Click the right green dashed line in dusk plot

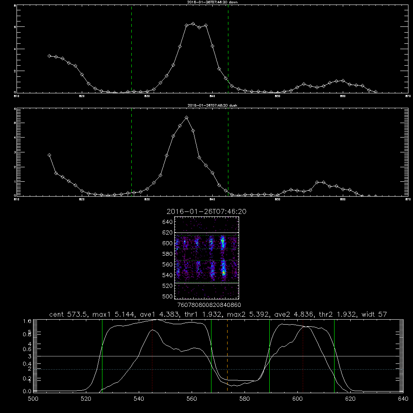228,152
